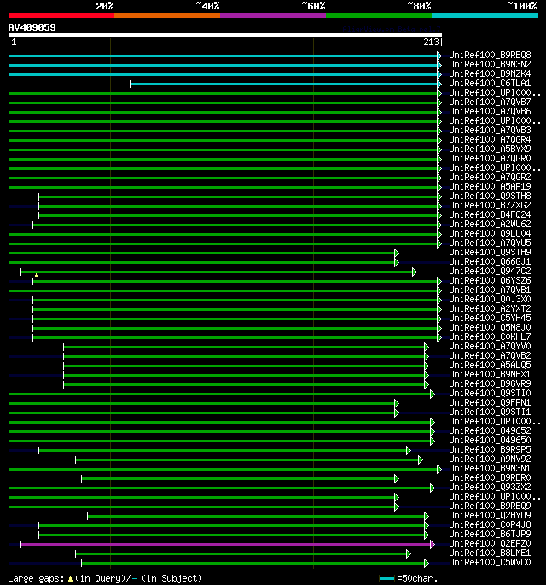Click the UniRef100_A7QGR0 label

[490, 159]
